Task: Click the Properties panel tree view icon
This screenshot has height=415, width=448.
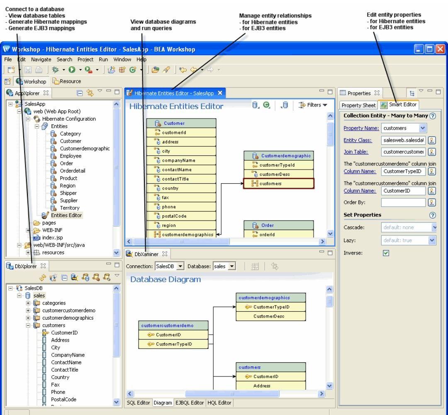Action: point(412,93)
